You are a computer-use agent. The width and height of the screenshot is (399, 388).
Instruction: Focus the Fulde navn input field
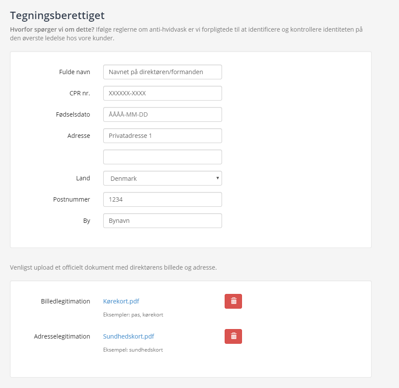[162, 72]
